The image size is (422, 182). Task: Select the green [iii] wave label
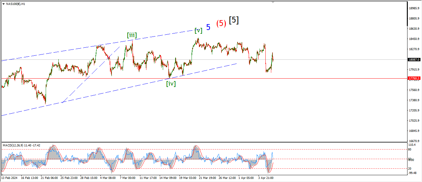[x=132, y=35]
